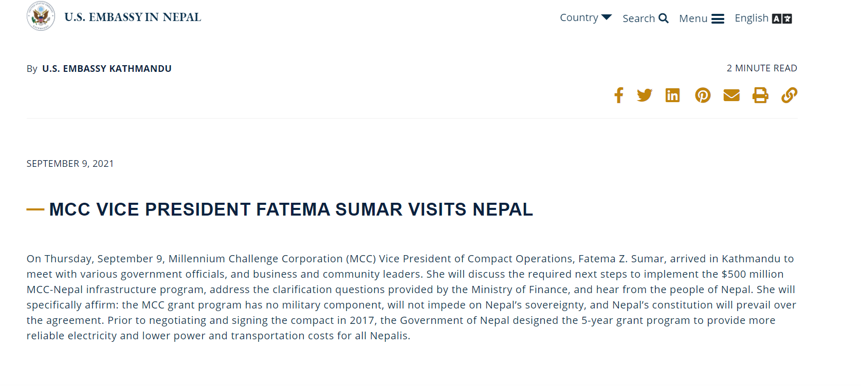Share article on Facebook

619,95
